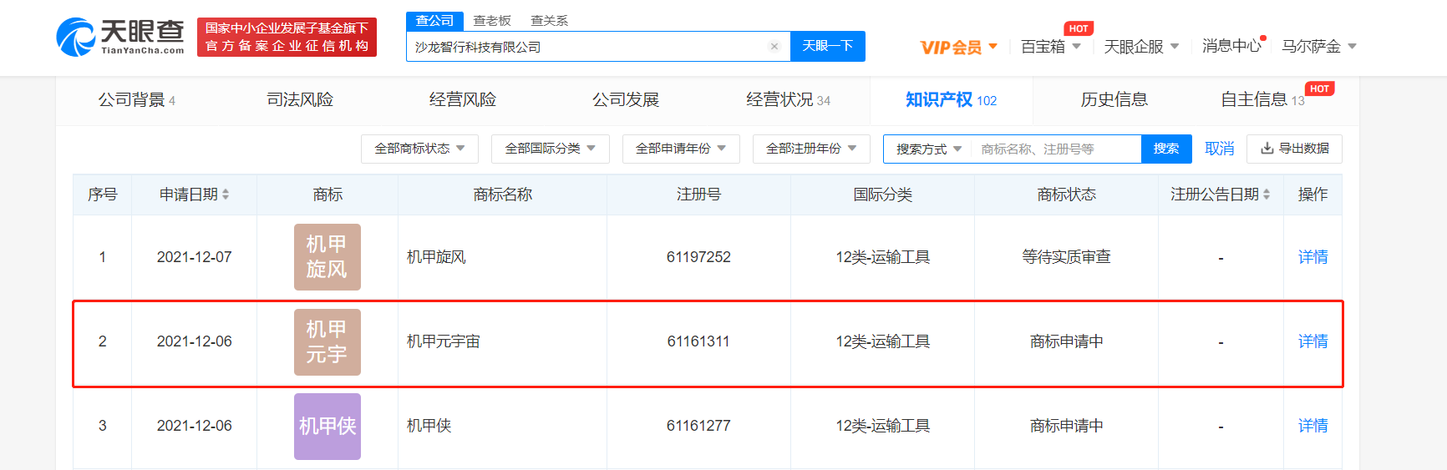Select the 知识产权 tab
The image size is (1447, 470).
coord(951,100)
